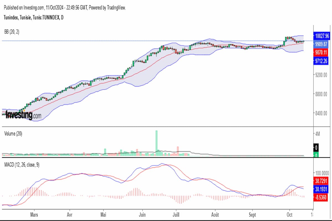Image resolution: width=332 pixels, height=221 pixels.
Task: Select the Oct label on the time axis
Action: point(289,214)
